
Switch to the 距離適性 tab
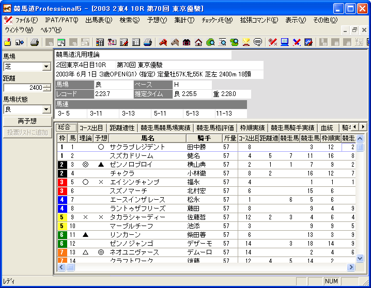coord(122,128)
